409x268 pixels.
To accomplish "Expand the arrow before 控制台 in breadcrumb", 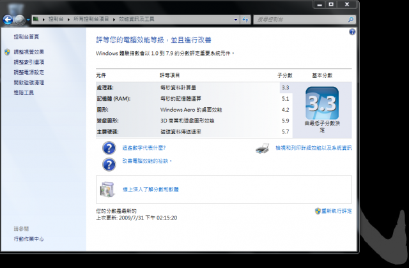I will (43, 19).
